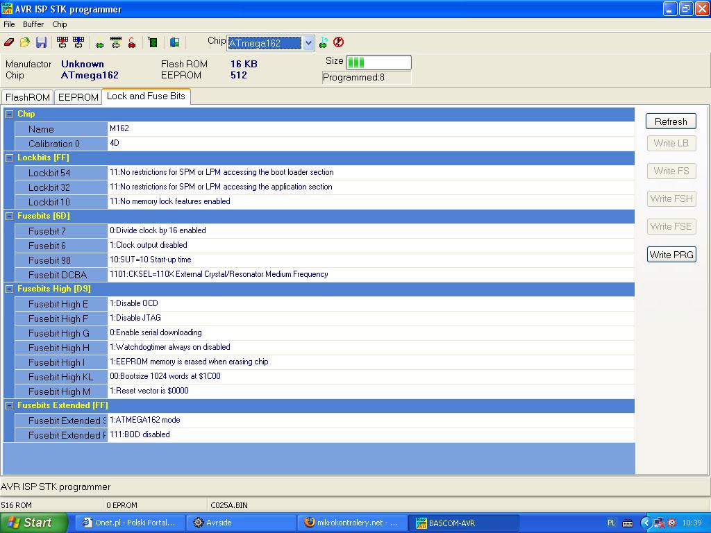Collapse the Fusebits Extended [FF] section
The image size is (711, 533).
(9, 405)
